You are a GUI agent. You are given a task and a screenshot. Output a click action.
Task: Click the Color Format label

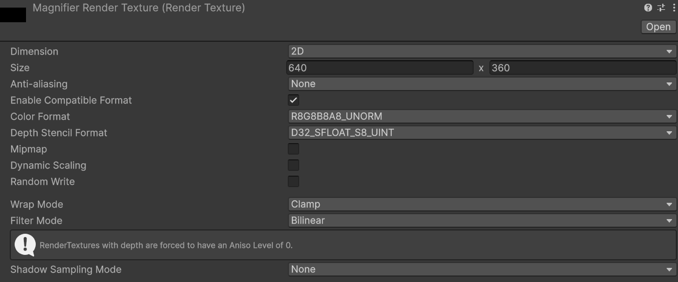pyautogui.click(x=40, y=117)
